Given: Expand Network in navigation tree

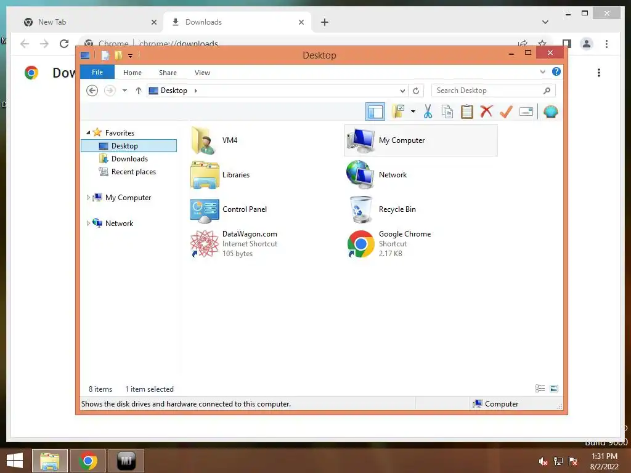Looking at the screenshot, I should tap(88, 223).
